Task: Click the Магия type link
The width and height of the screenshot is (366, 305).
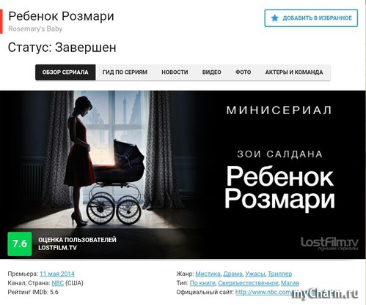Action: [290, 283]
